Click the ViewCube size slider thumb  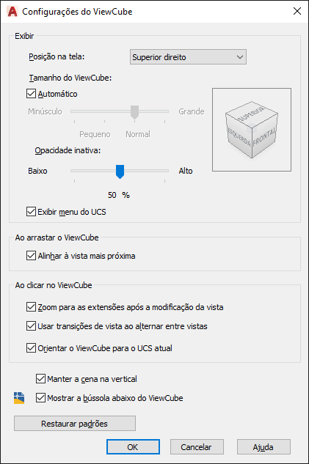[x=134, y=112]
